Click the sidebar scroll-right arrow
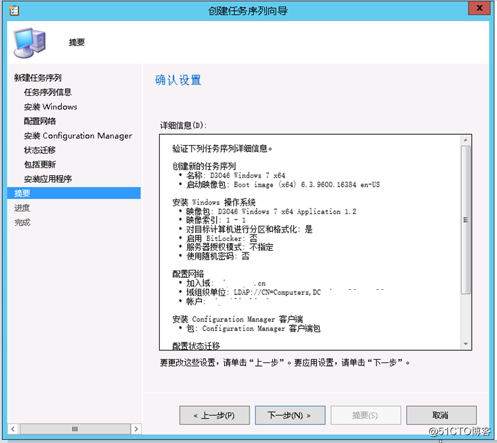 136,429
